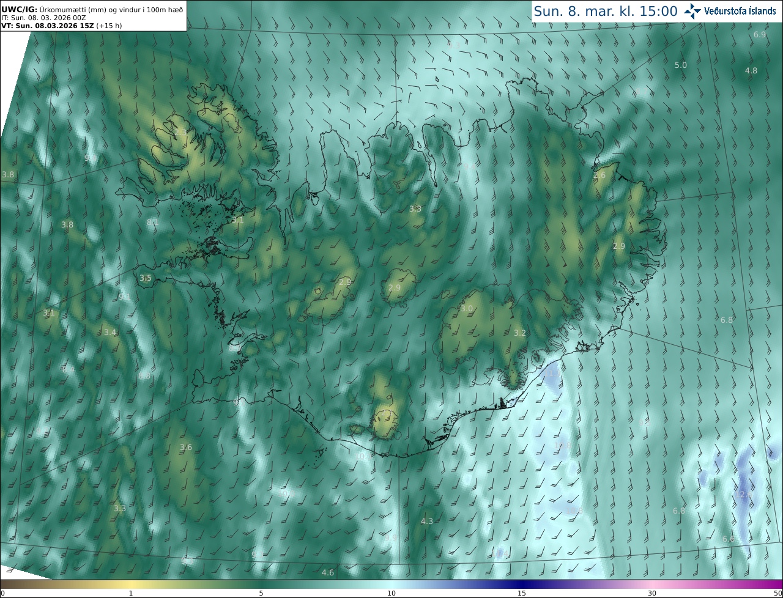The width and height of the screenshot is (783, 598).
Task: Select the date label Sun. 8. mar. kl. 15:00
Action: click(606, 11)
